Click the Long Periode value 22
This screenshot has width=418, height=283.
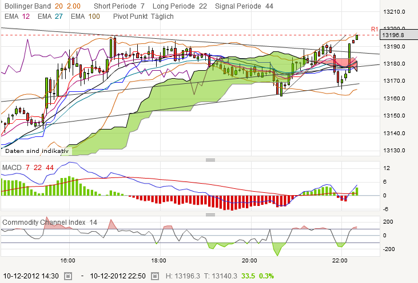click(x=203, y=6)
